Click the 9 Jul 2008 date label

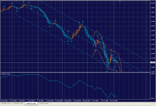point(22,100)
